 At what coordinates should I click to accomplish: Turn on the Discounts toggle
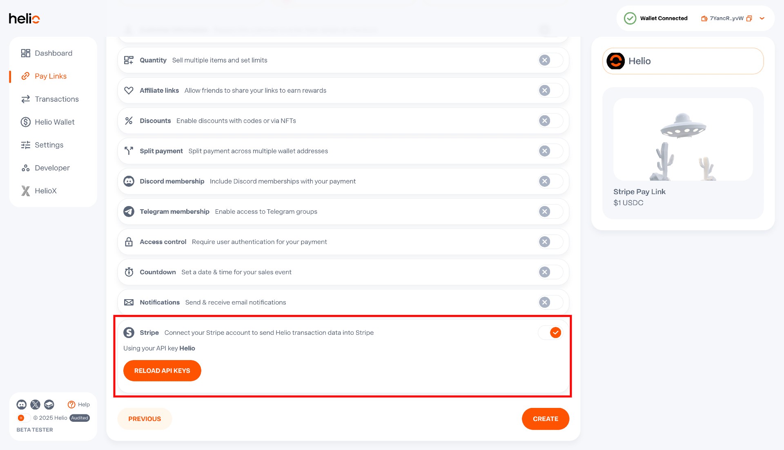pos(550,121)
